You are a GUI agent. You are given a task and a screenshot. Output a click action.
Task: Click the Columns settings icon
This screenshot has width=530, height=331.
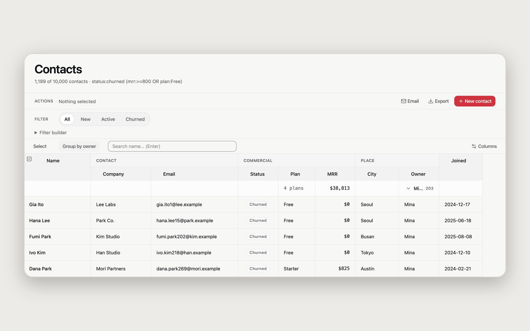pos(474,146)
